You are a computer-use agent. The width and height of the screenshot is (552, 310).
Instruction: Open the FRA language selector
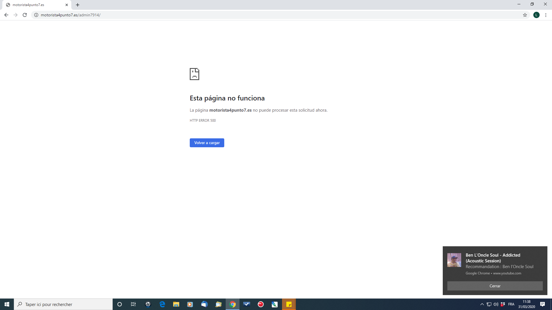click(x=511, y=304)
